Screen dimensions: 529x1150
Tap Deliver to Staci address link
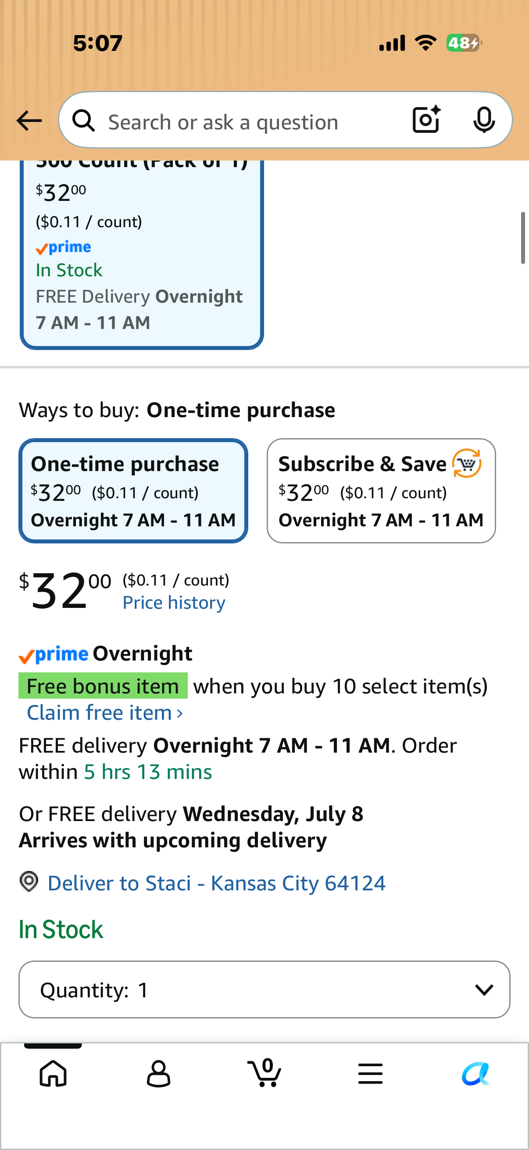point(217,883)
